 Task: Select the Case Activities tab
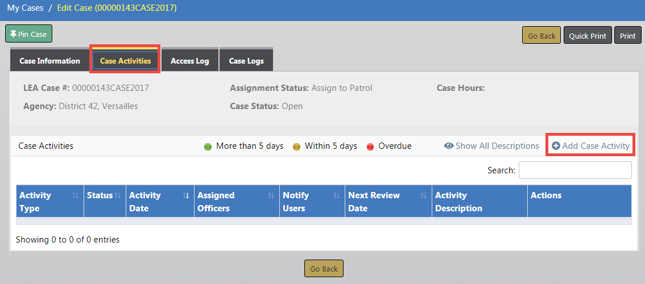coord(125,61)
